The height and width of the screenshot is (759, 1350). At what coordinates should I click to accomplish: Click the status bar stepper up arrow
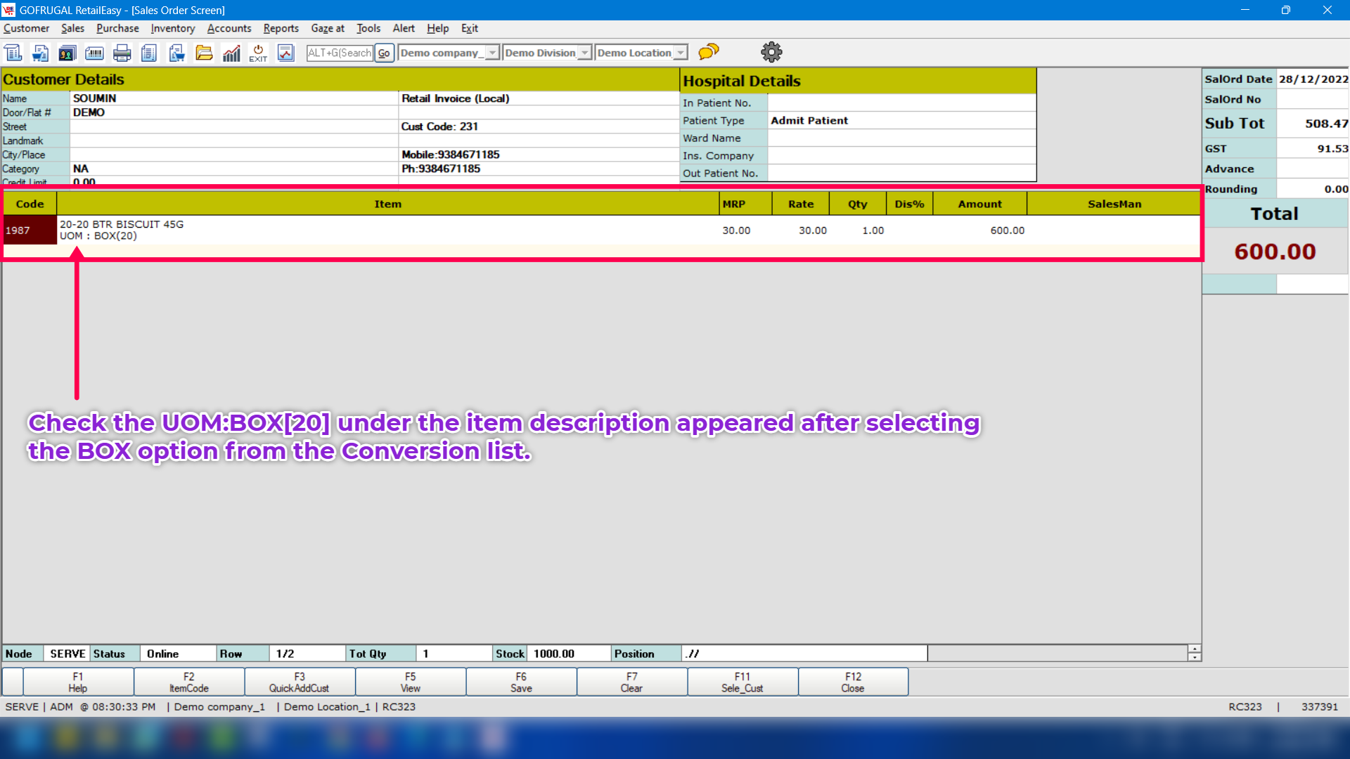pos(1194,649)
